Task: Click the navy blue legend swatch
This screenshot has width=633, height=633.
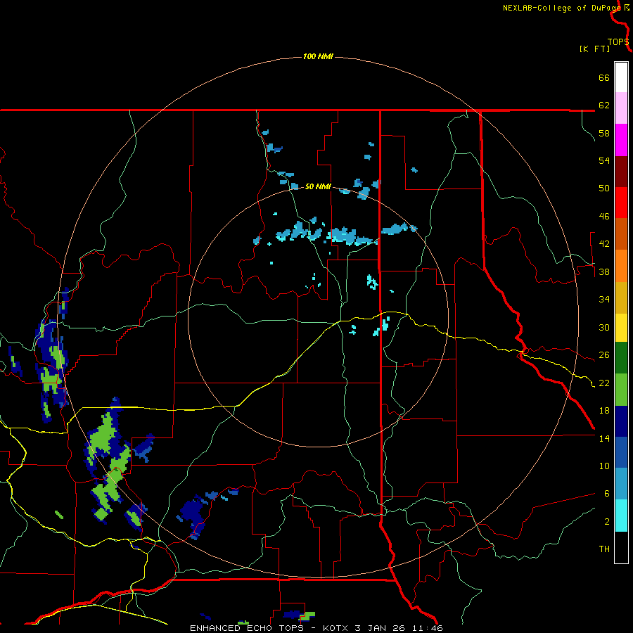Action: [621, 421]
